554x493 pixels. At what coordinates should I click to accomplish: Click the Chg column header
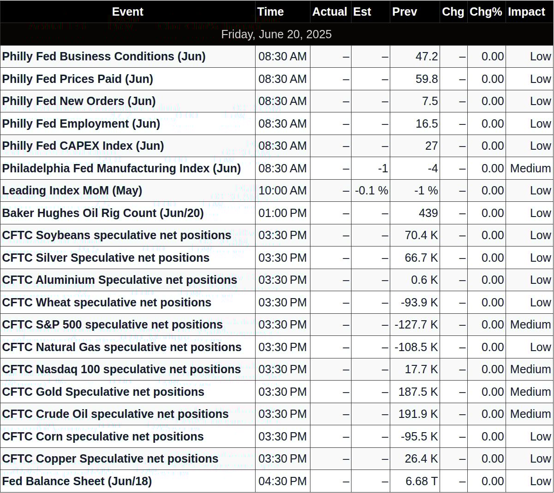pos(453,12)
